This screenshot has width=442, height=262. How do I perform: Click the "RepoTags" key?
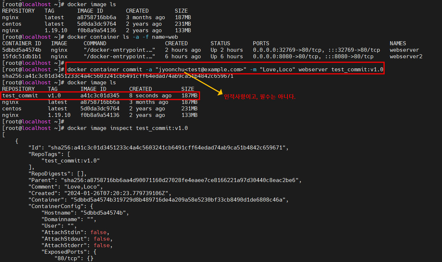pos(45,154)
